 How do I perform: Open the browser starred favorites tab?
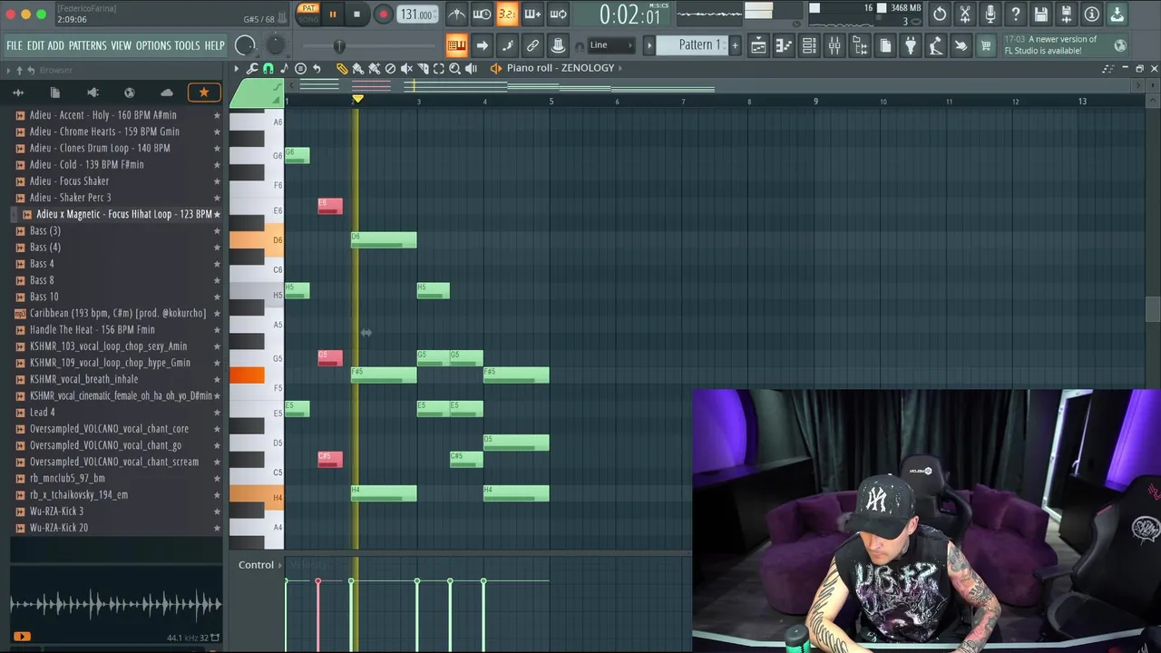(x=203, y=93)
